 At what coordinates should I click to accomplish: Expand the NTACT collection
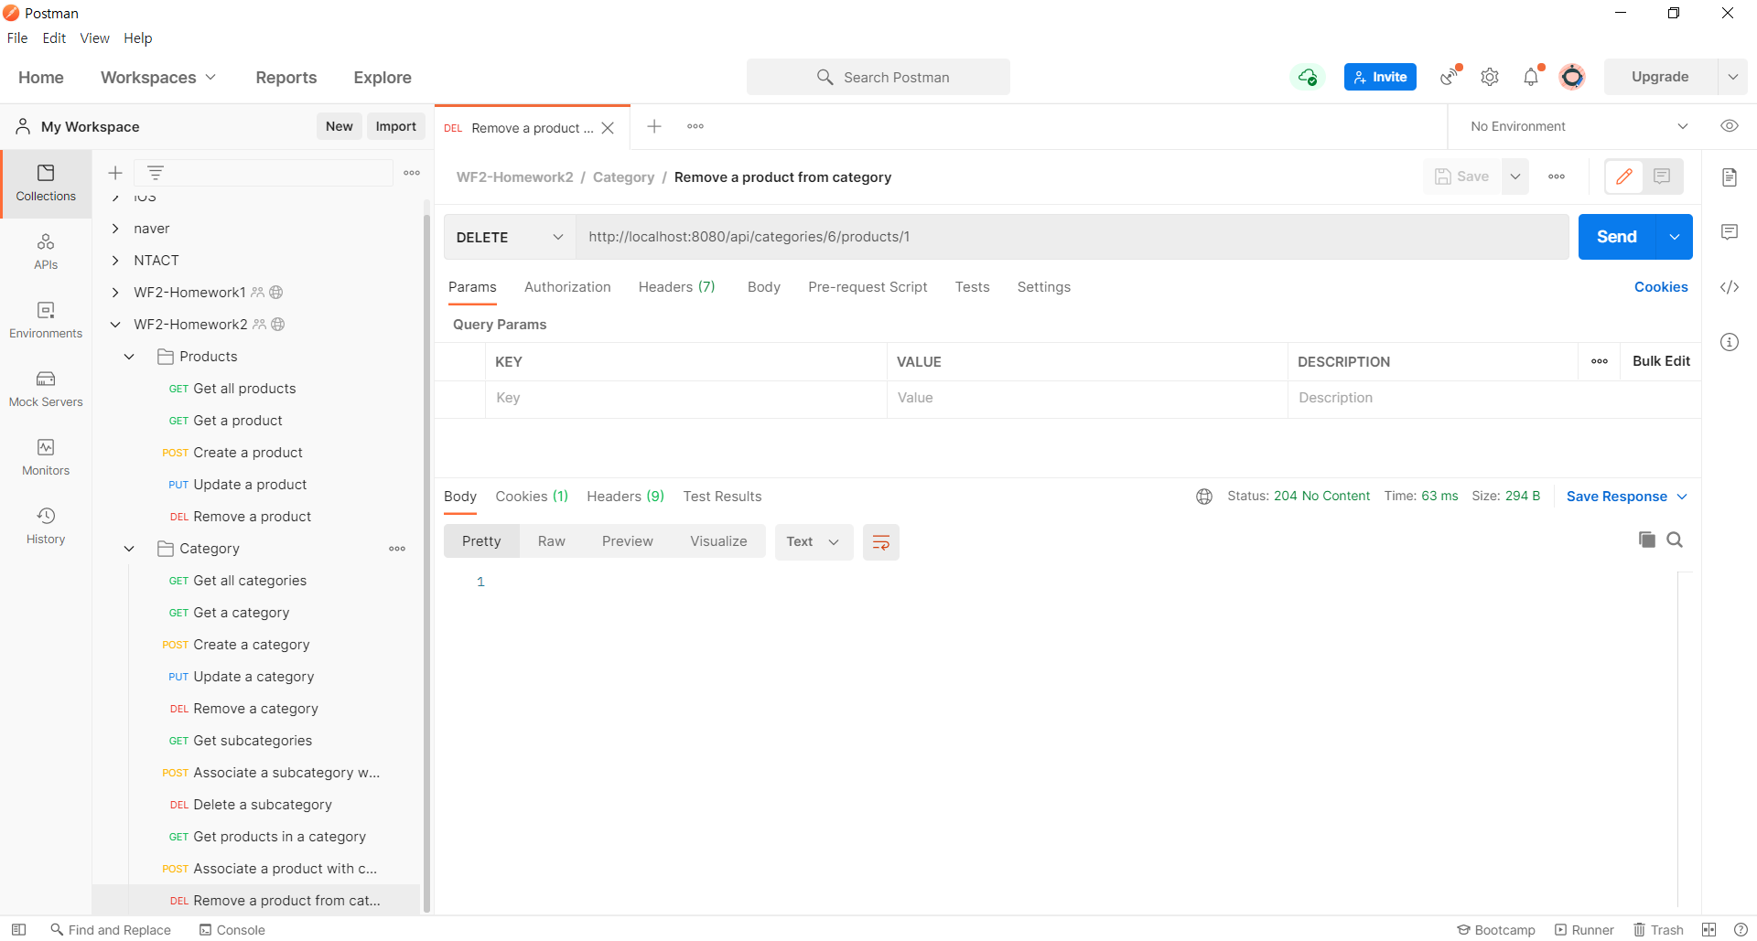(x=115, y=261)
